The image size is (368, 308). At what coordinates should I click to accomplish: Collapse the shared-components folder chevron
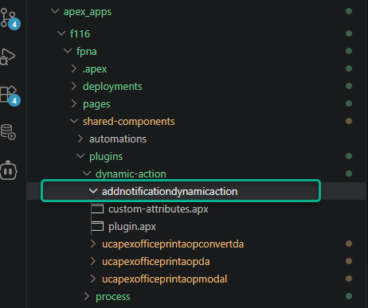(74, 121)
